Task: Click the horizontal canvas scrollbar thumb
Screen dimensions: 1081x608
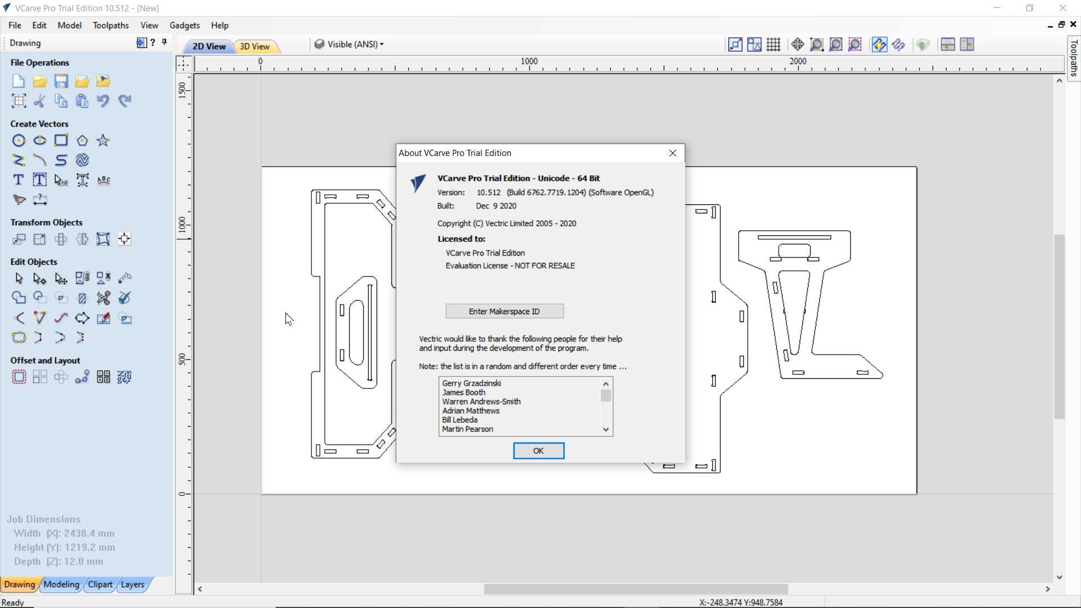Action: click(x=636, y=589)
